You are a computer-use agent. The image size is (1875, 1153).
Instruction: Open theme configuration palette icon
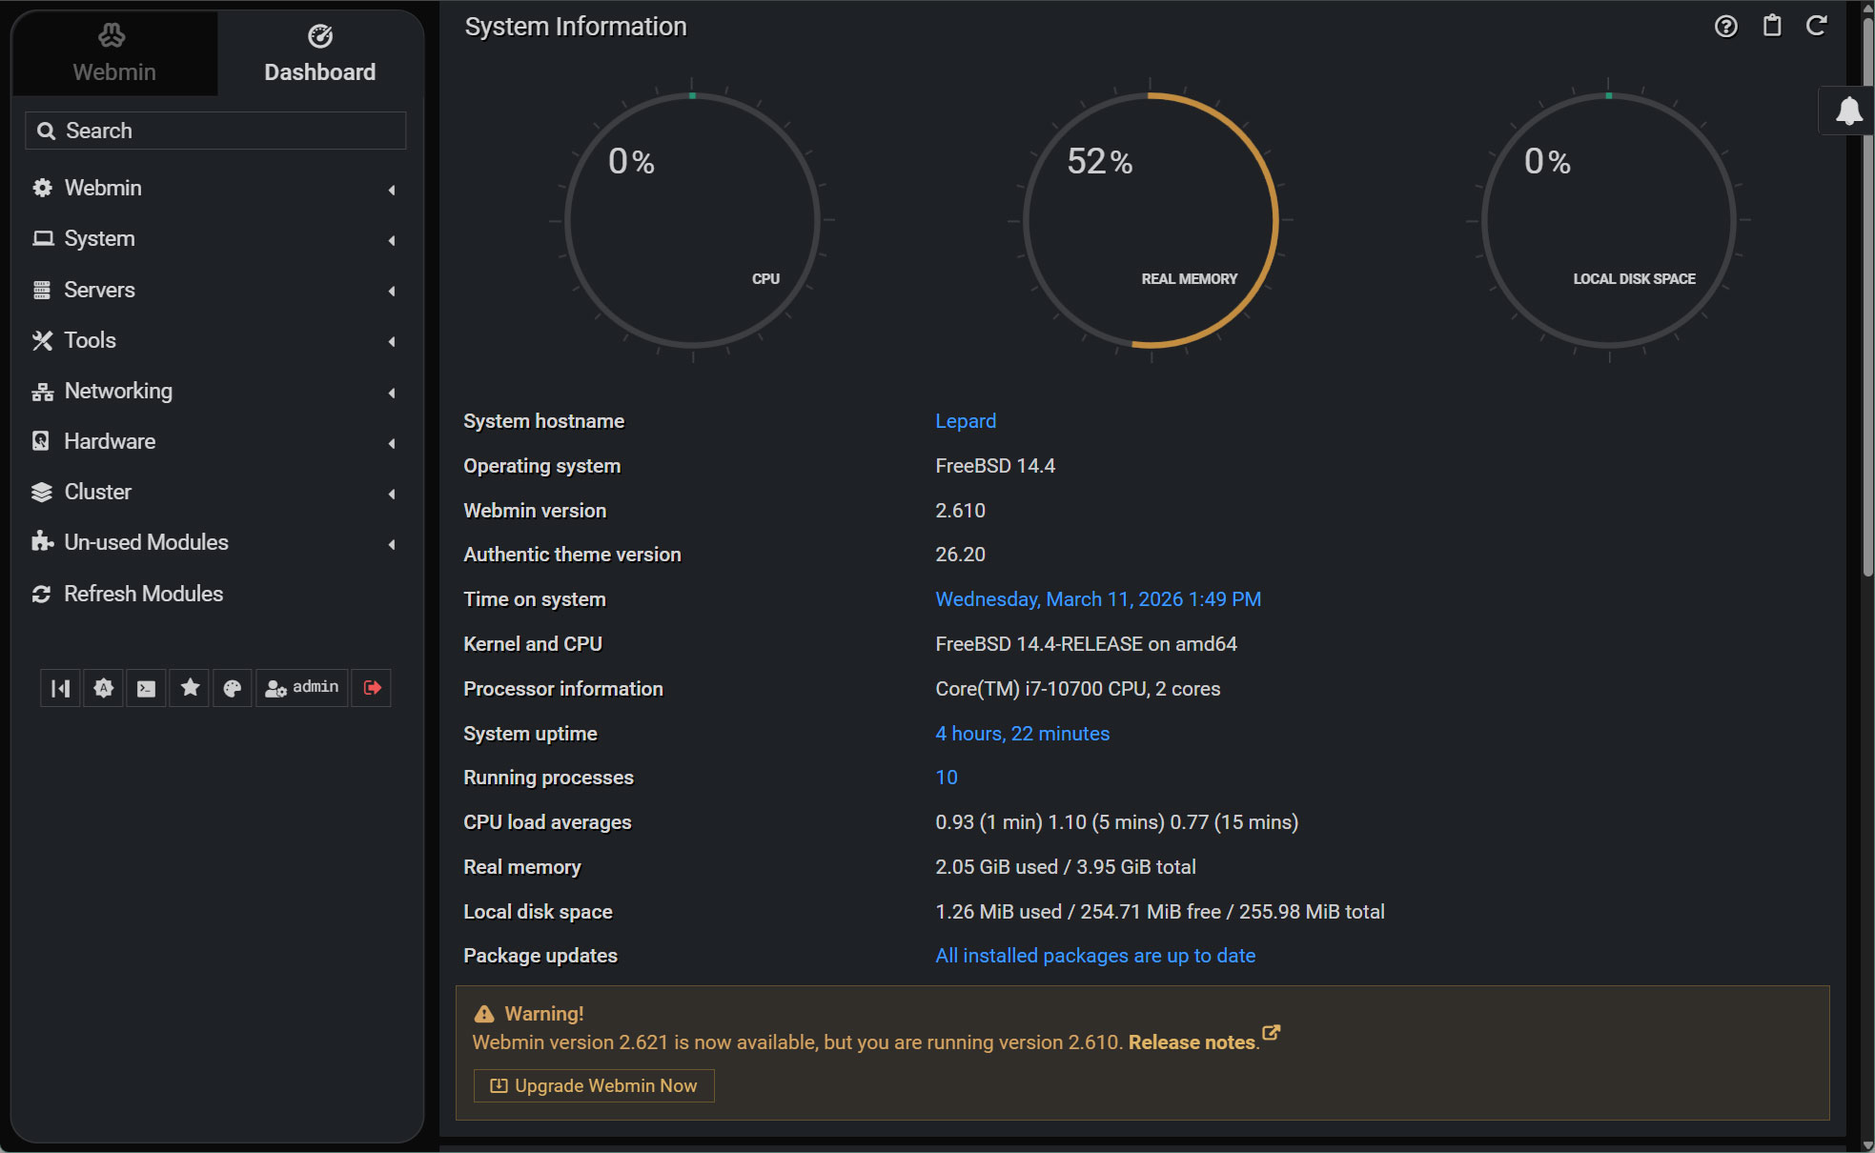coord(232,688)
